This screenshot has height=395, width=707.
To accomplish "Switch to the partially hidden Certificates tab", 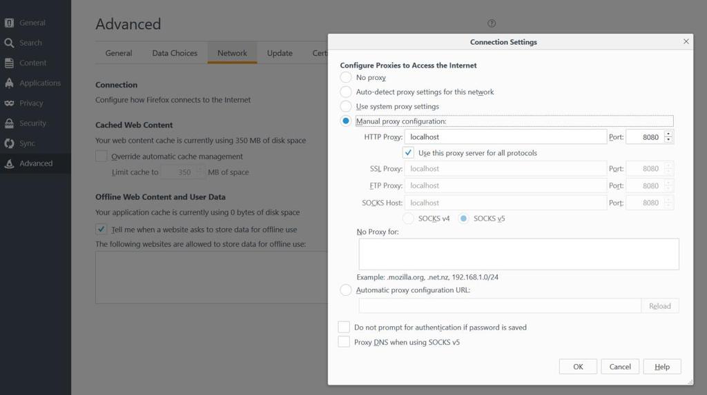I will 319,53.
